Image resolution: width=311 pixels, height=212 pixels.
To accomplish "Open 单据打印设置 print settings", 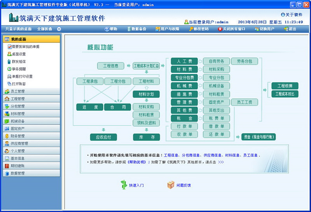I will (20, 76).
